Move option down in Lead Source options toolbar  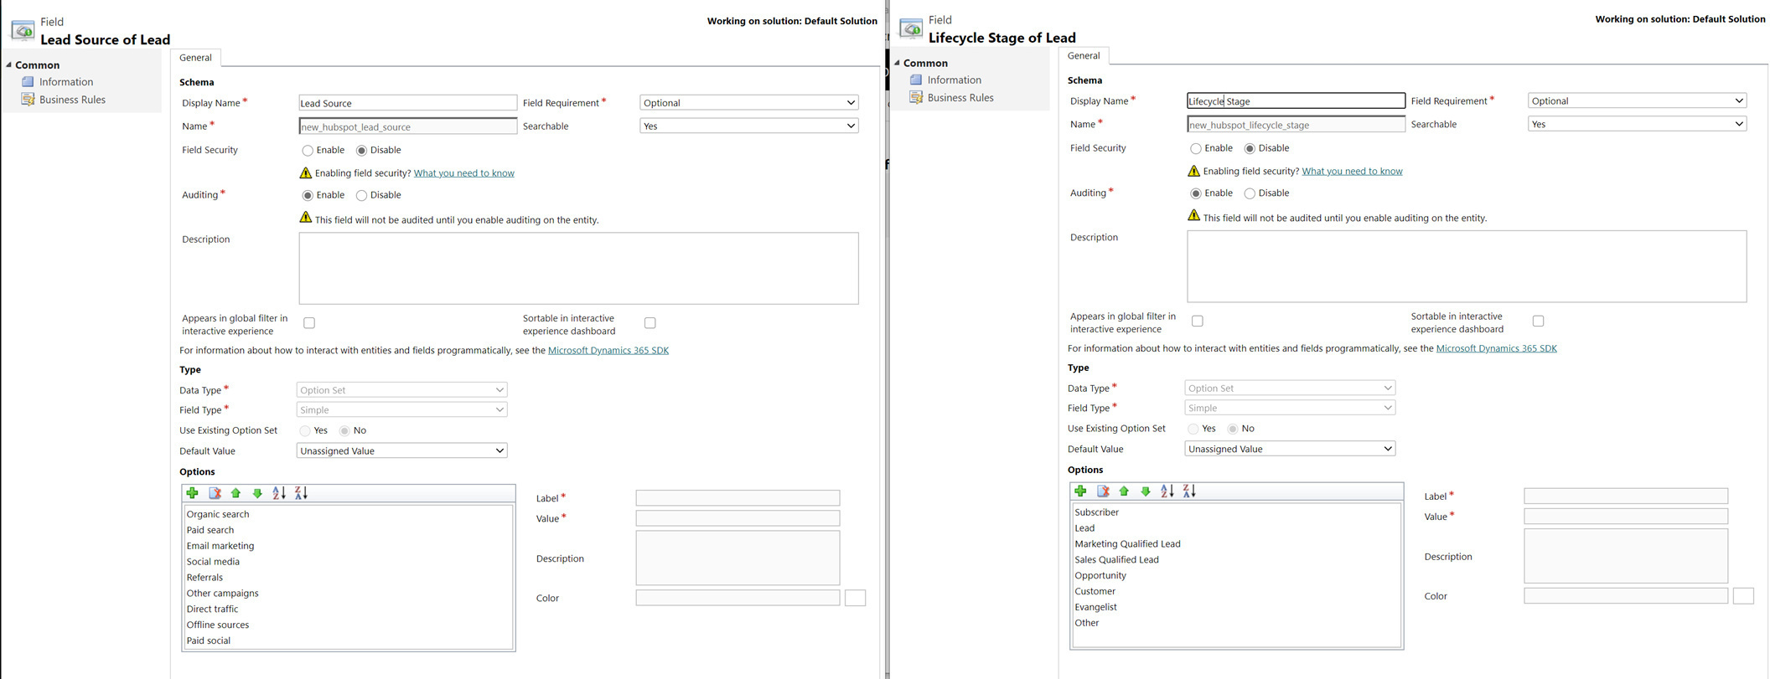point(257,493)
